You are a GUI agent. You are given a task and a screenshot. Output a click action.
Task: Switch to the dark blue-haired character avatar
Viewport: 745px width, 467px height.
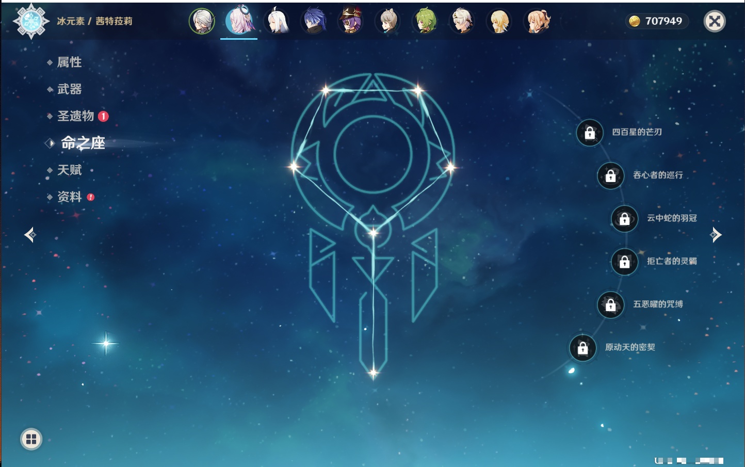[x=314, y=21]
